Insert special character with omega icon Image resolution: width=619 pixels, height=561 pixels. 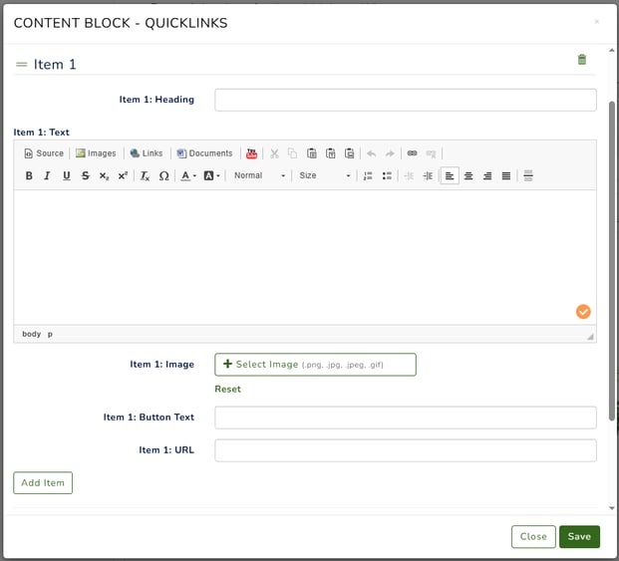[163, 175]
